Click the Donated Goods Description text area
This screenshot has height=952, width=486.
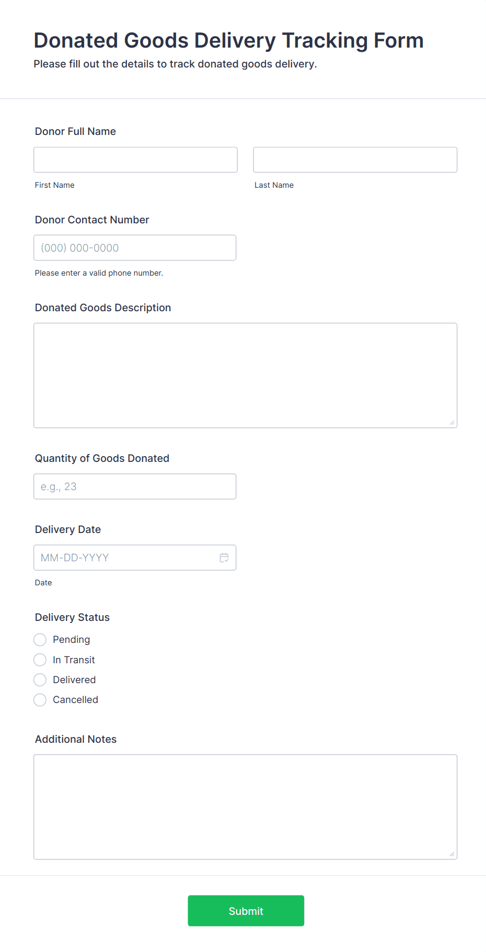[x=245, y=375]
